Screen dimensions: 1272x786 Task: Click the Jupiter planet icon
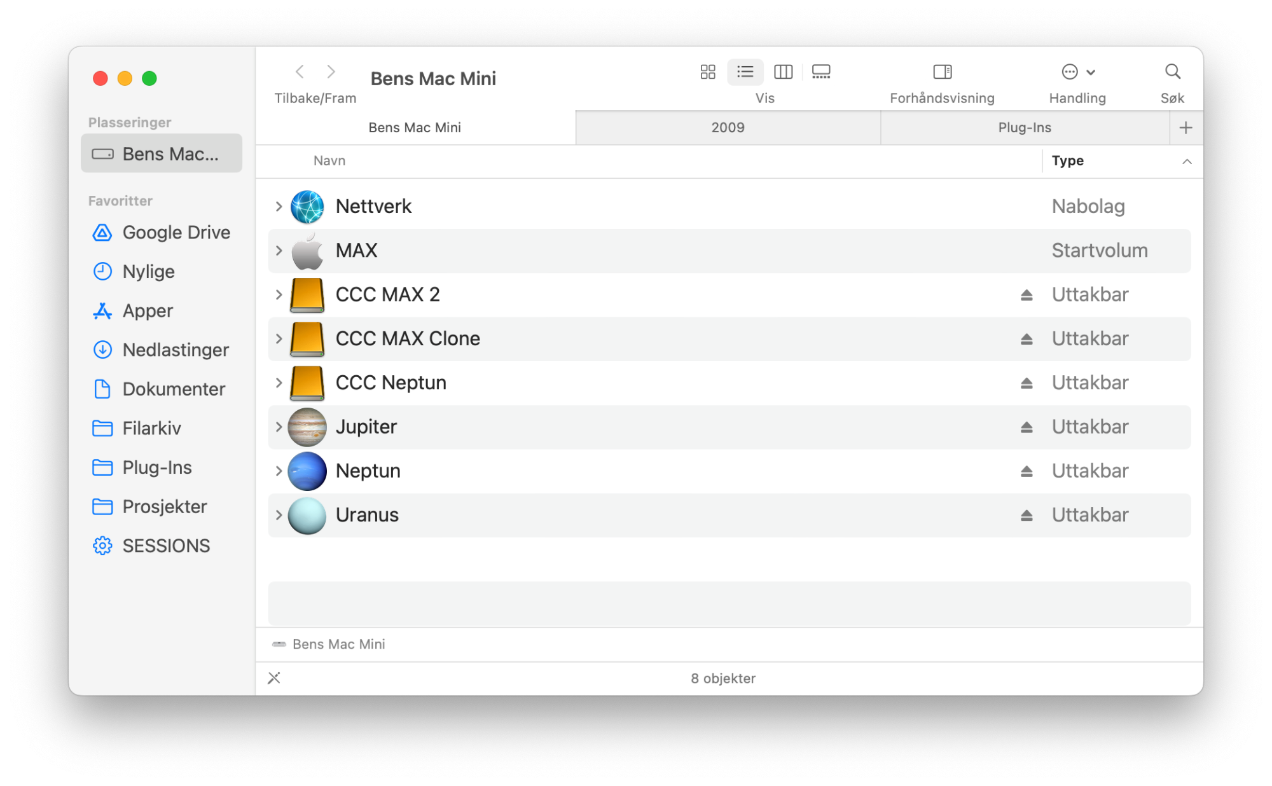click(307, 427)
